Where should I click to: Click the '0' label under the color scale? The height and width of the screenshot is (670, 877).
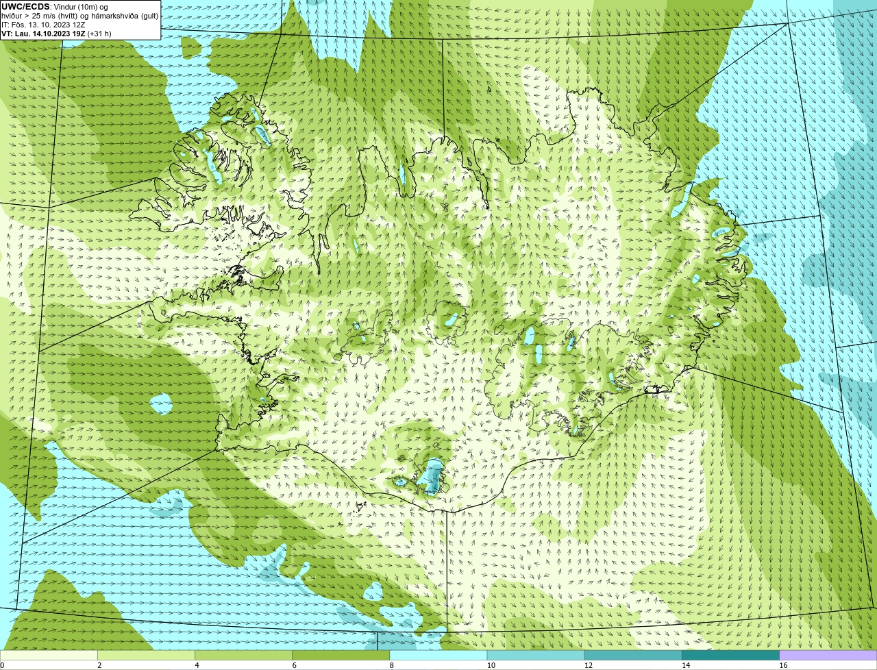tap(2, 665)
